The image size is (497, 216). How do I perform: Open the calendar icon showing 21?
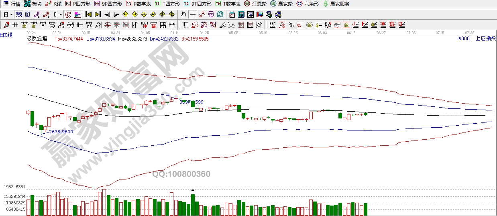(232, 14)
